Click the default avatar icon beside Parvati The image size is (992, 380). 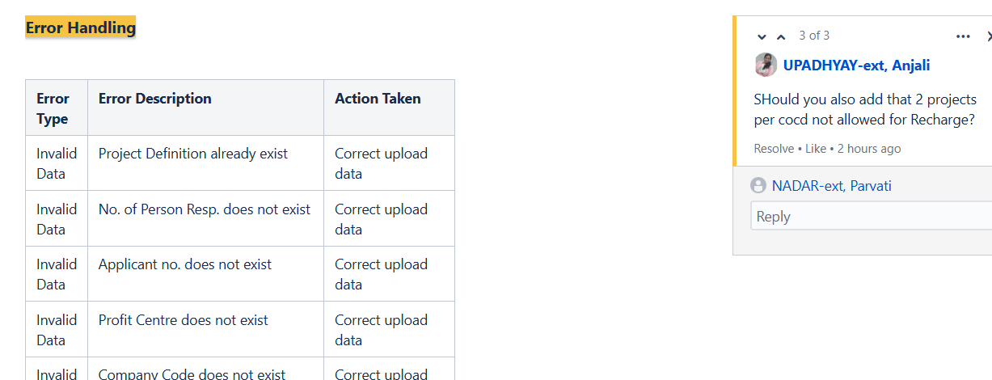coord(758,186)
